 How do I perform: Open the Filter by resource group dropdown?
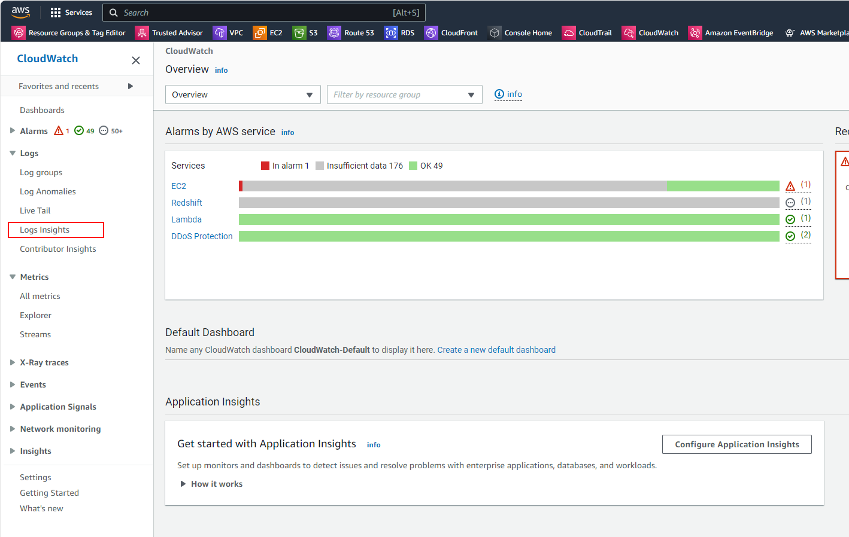[x=405, y=94]
